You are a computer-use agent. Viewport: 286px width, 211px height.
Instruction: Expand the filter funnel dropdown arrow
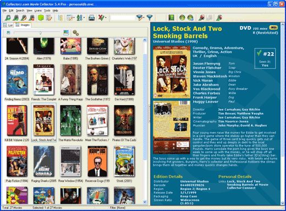pos(144,18)
